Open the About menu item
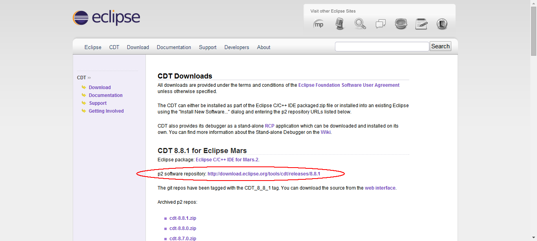 tap(264, 47)
